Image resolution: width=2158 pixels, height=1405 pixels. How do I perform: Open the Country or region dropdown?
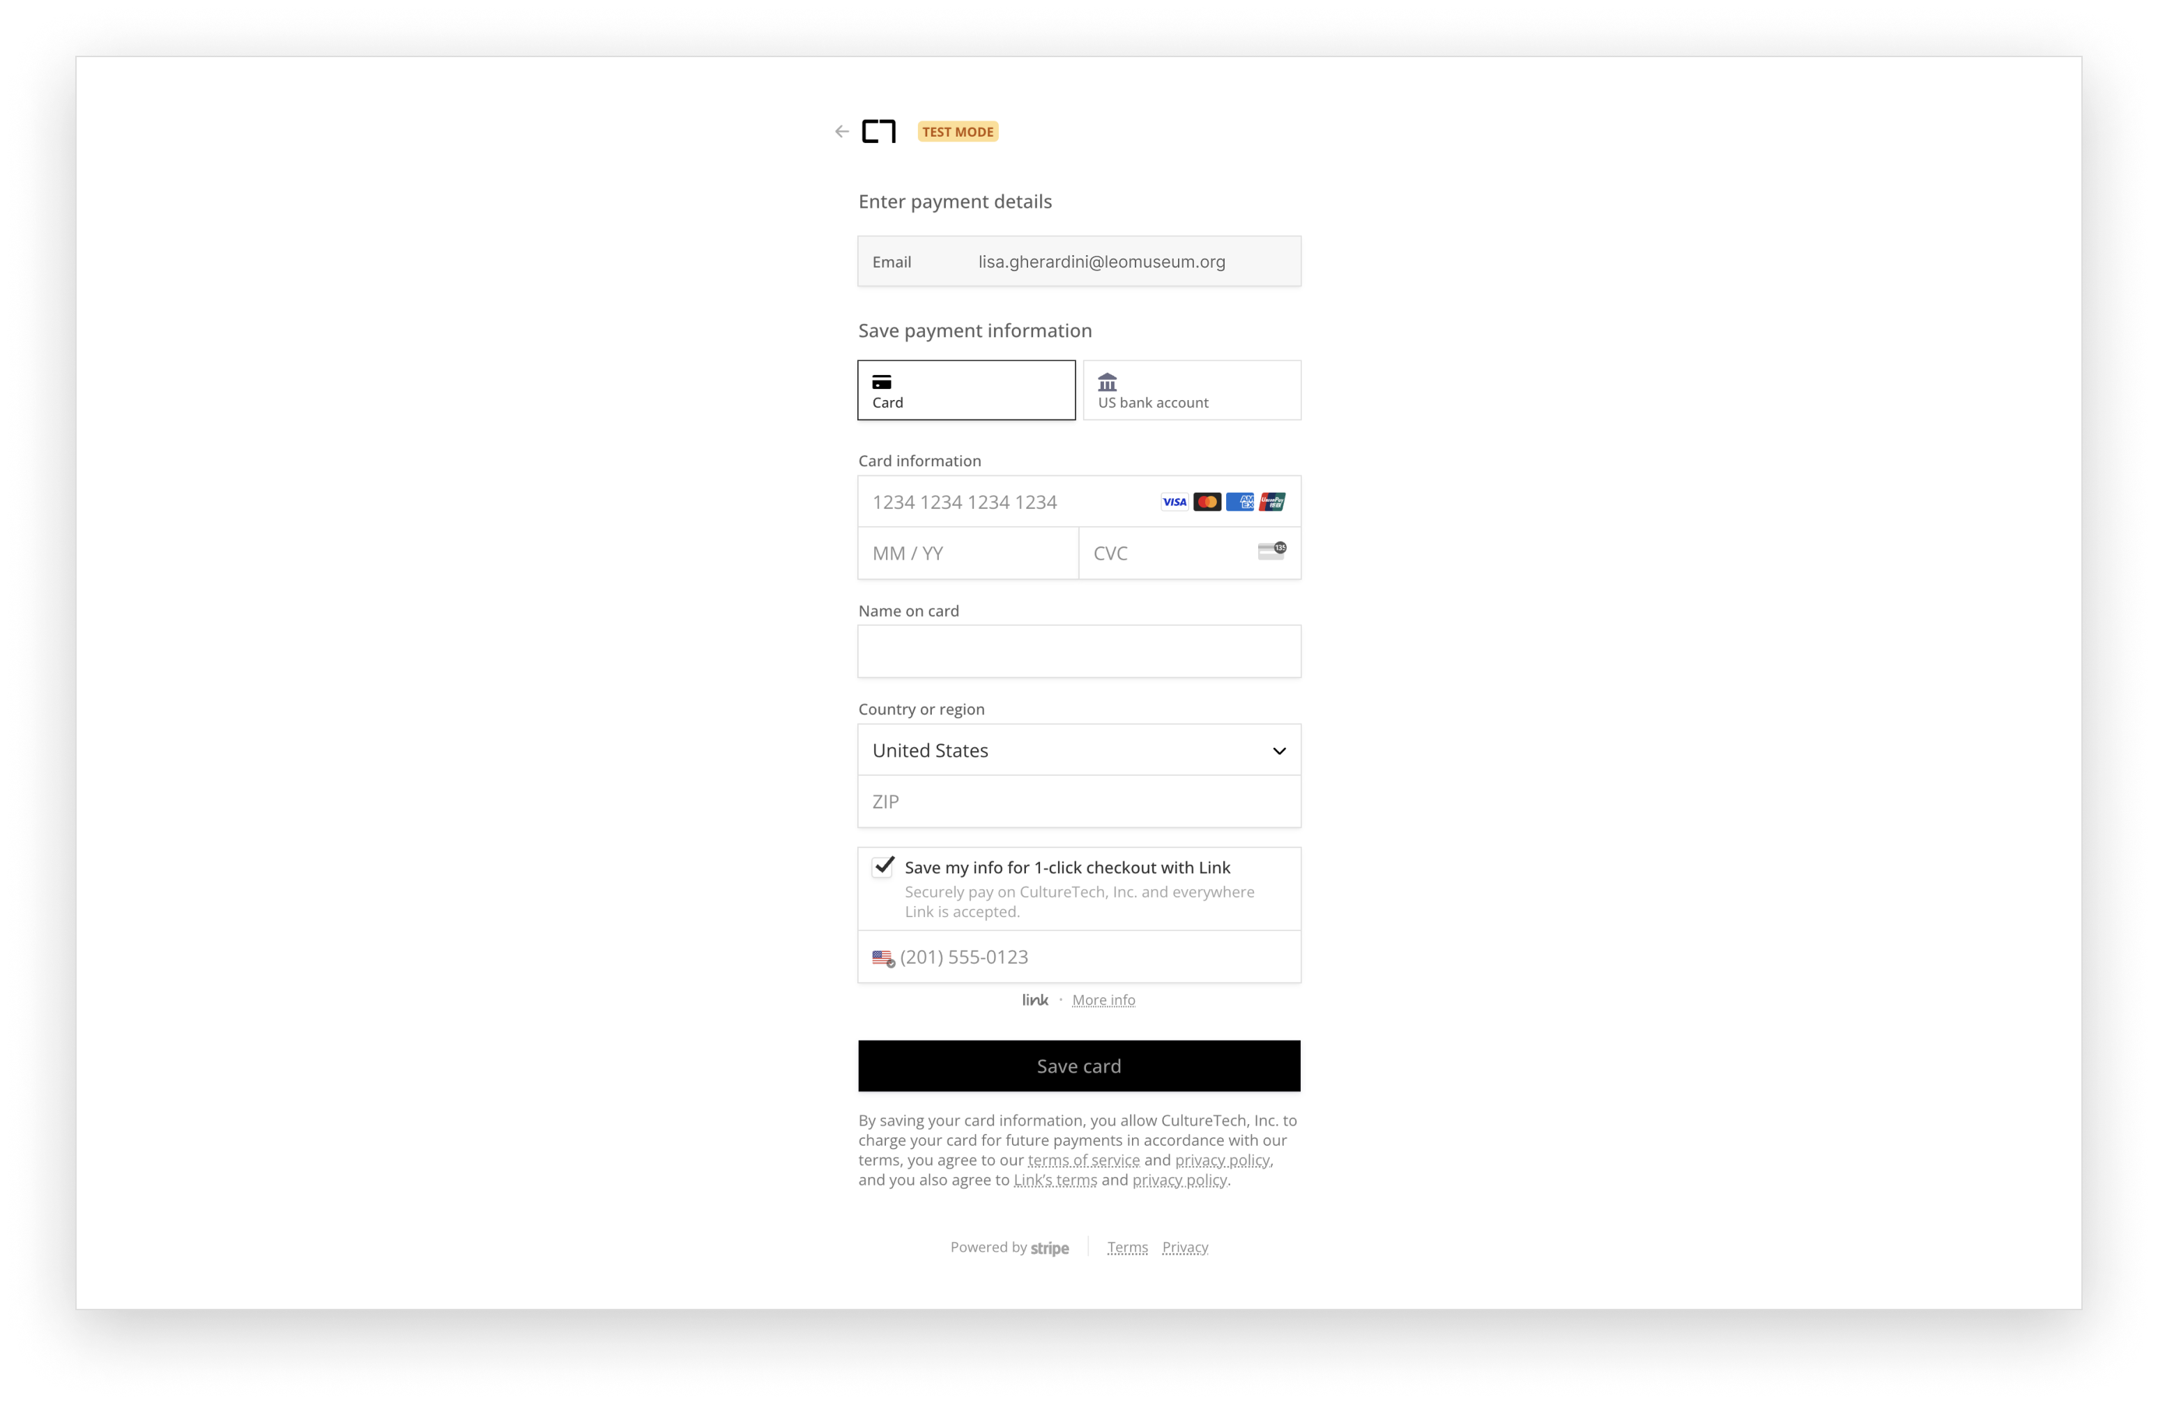[x=1079, y=751]
